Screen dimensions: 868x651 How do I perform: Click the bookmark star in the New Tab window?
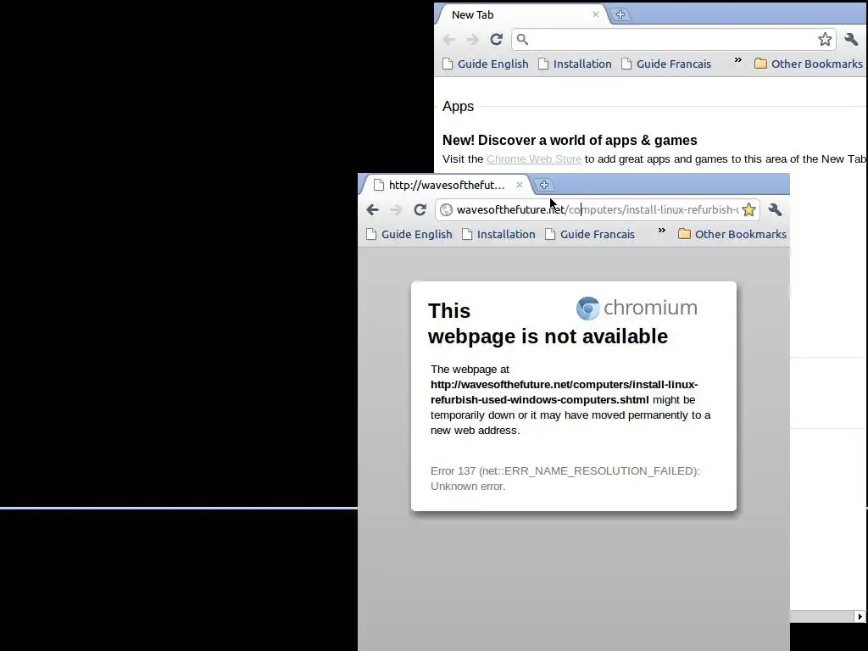point(825,39)
